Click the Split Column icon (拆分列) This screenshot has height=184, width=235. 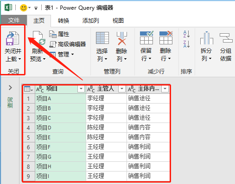[x=207, y=38]
